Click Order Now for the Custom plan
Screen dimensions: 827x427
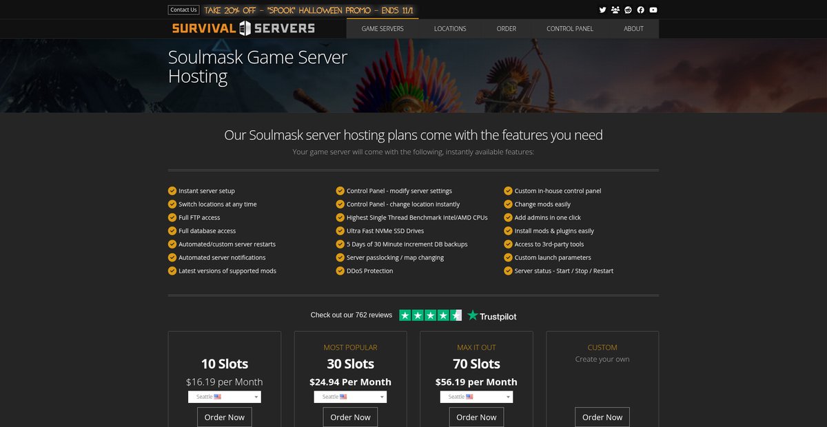pos(602,417)
